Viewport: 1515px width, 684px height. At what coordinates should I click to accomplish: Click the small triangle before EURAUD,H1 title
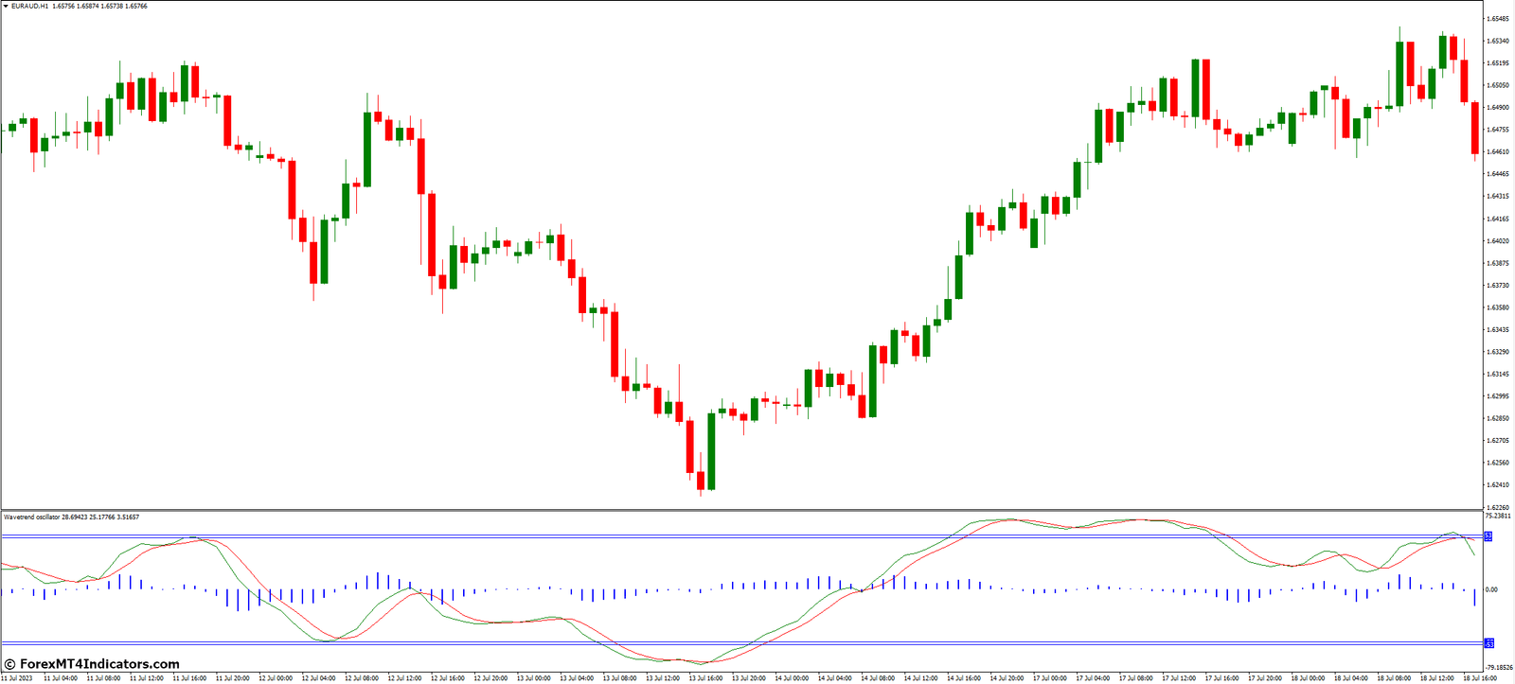5,7
